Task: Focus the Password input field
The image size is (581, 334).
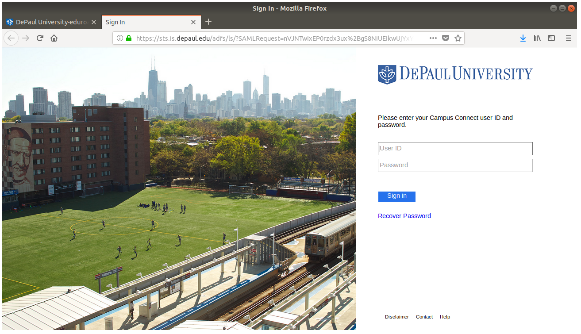Action: click(x=455, y=165)
